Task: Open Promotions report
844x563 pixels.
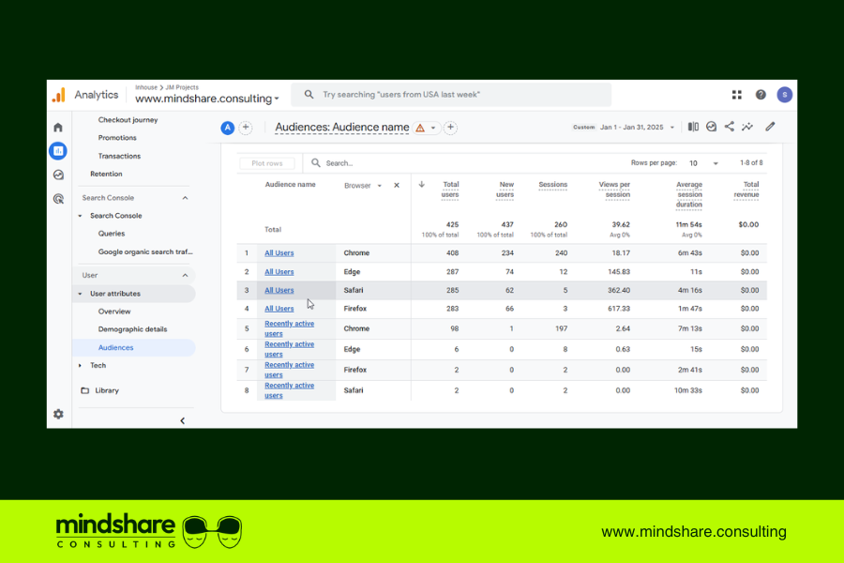Action: pos(117,138)
